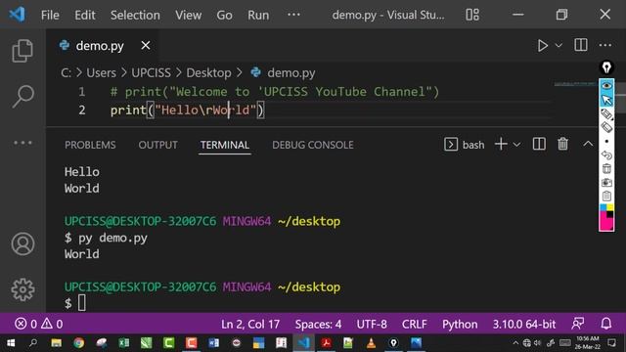
Task: Choose the pen size dot in annotation toolbar
Action: [x=606, y=141]
